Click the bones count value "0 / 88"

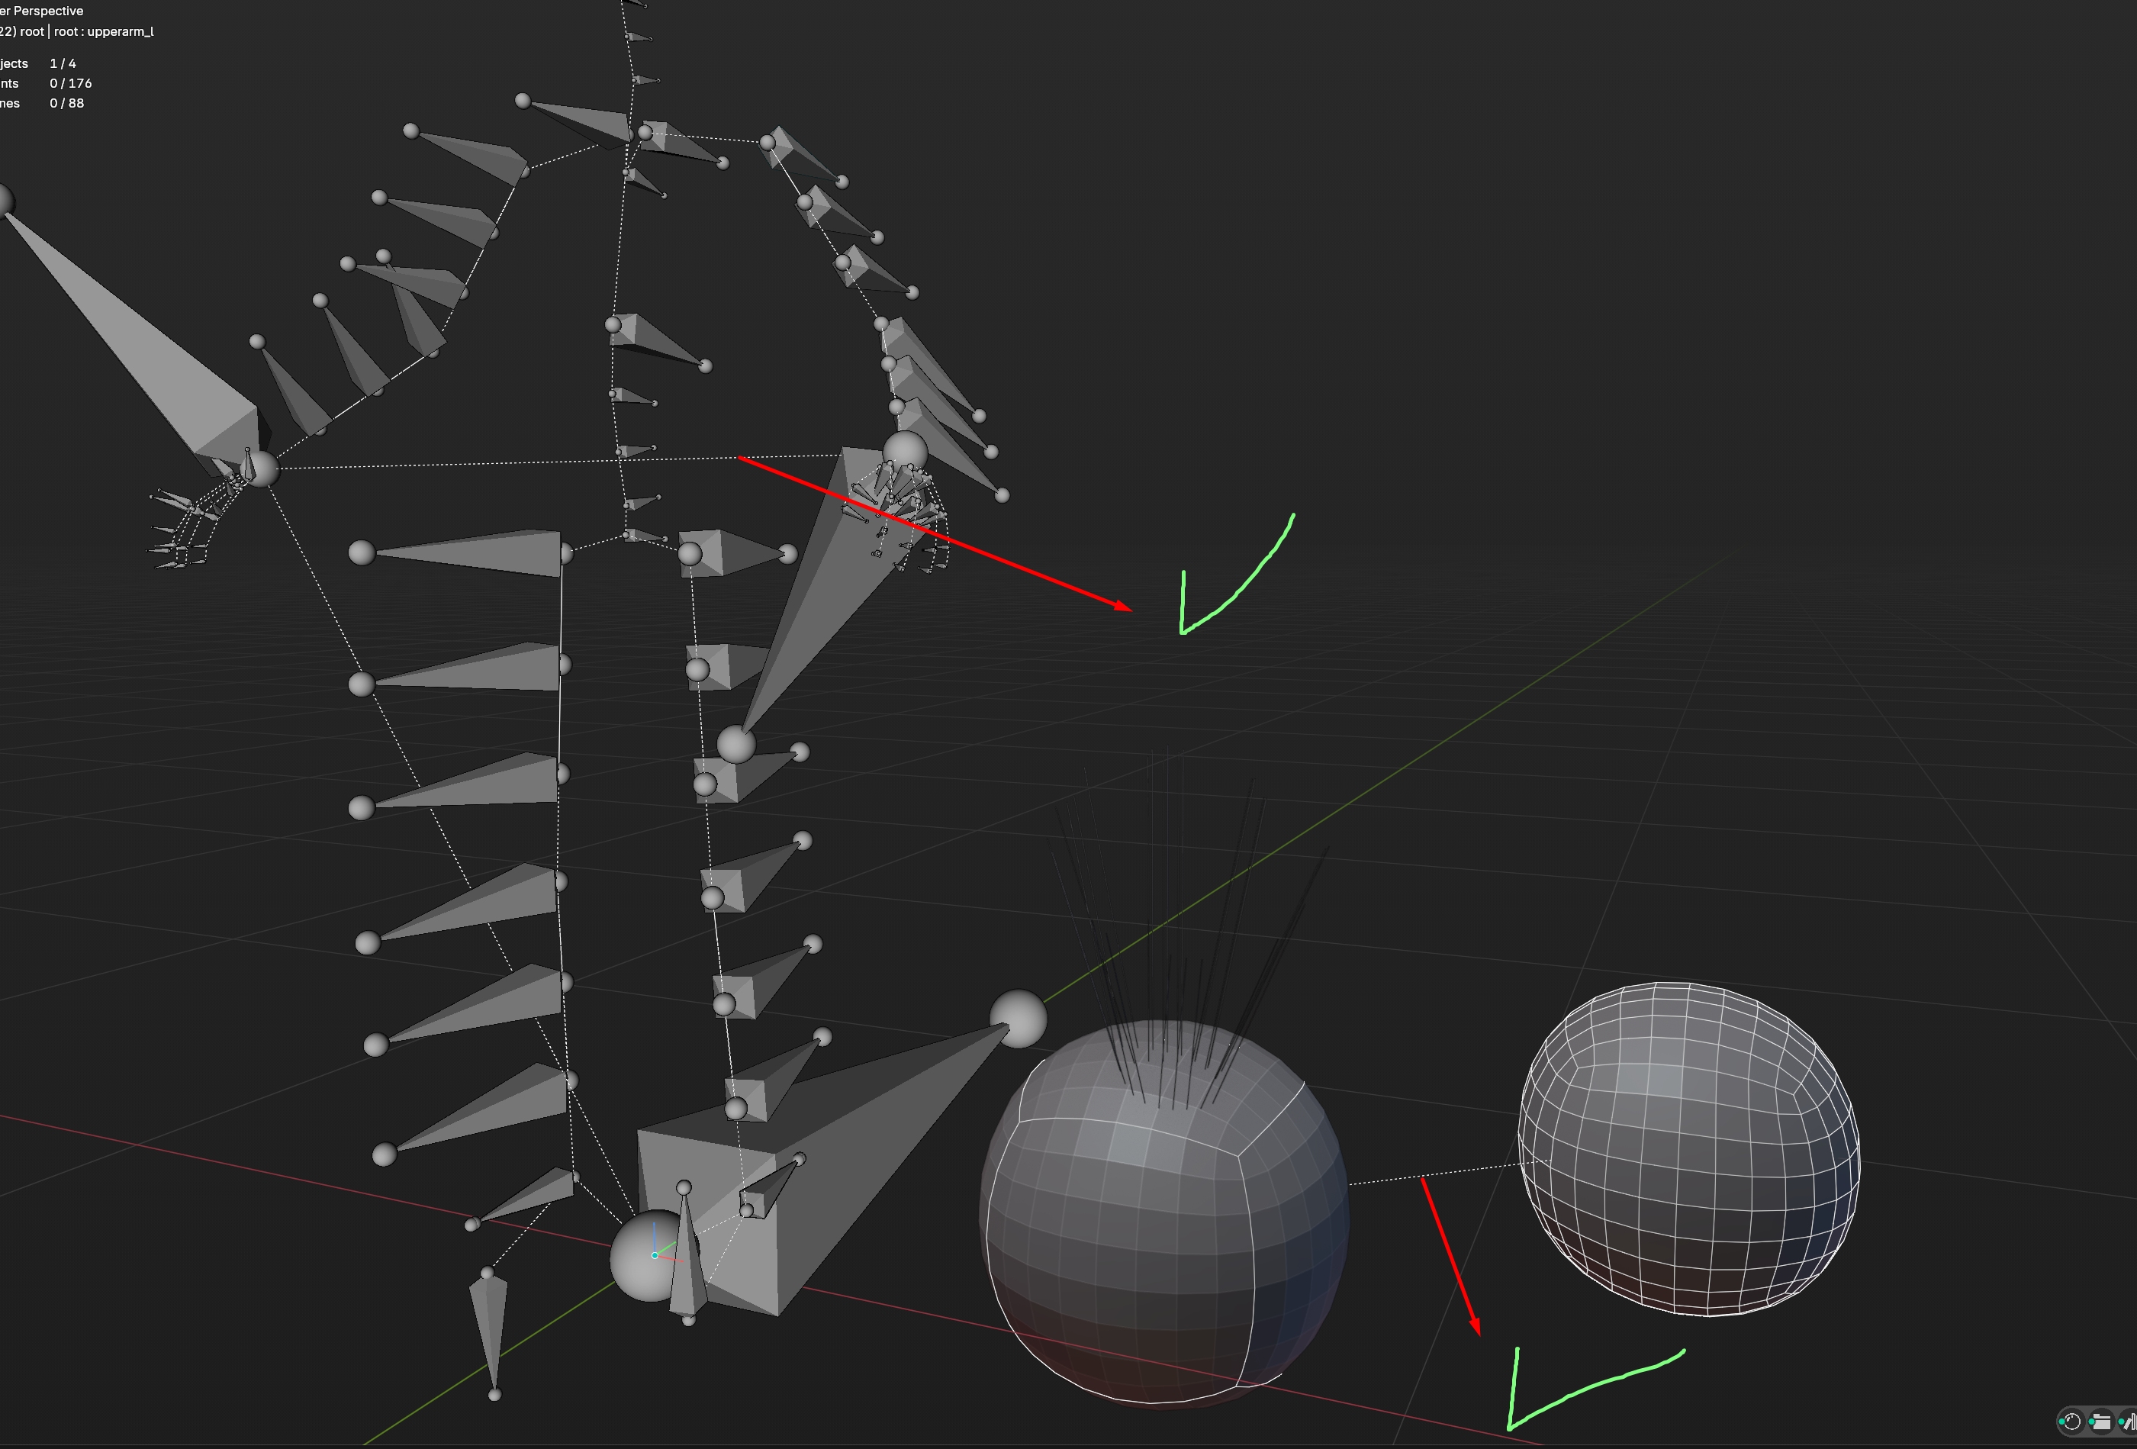tap(67, 103)
